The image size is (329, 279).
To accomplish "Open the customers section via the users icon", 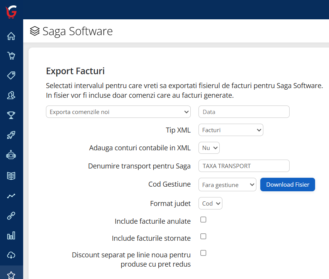I will click(11, 95).
